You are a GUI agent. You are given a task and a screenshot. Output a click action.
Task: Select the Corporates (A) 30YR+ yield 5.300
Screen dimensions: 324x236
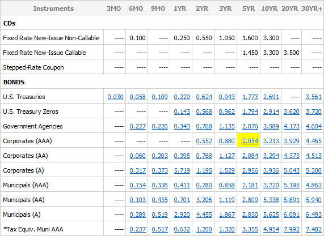314,170
